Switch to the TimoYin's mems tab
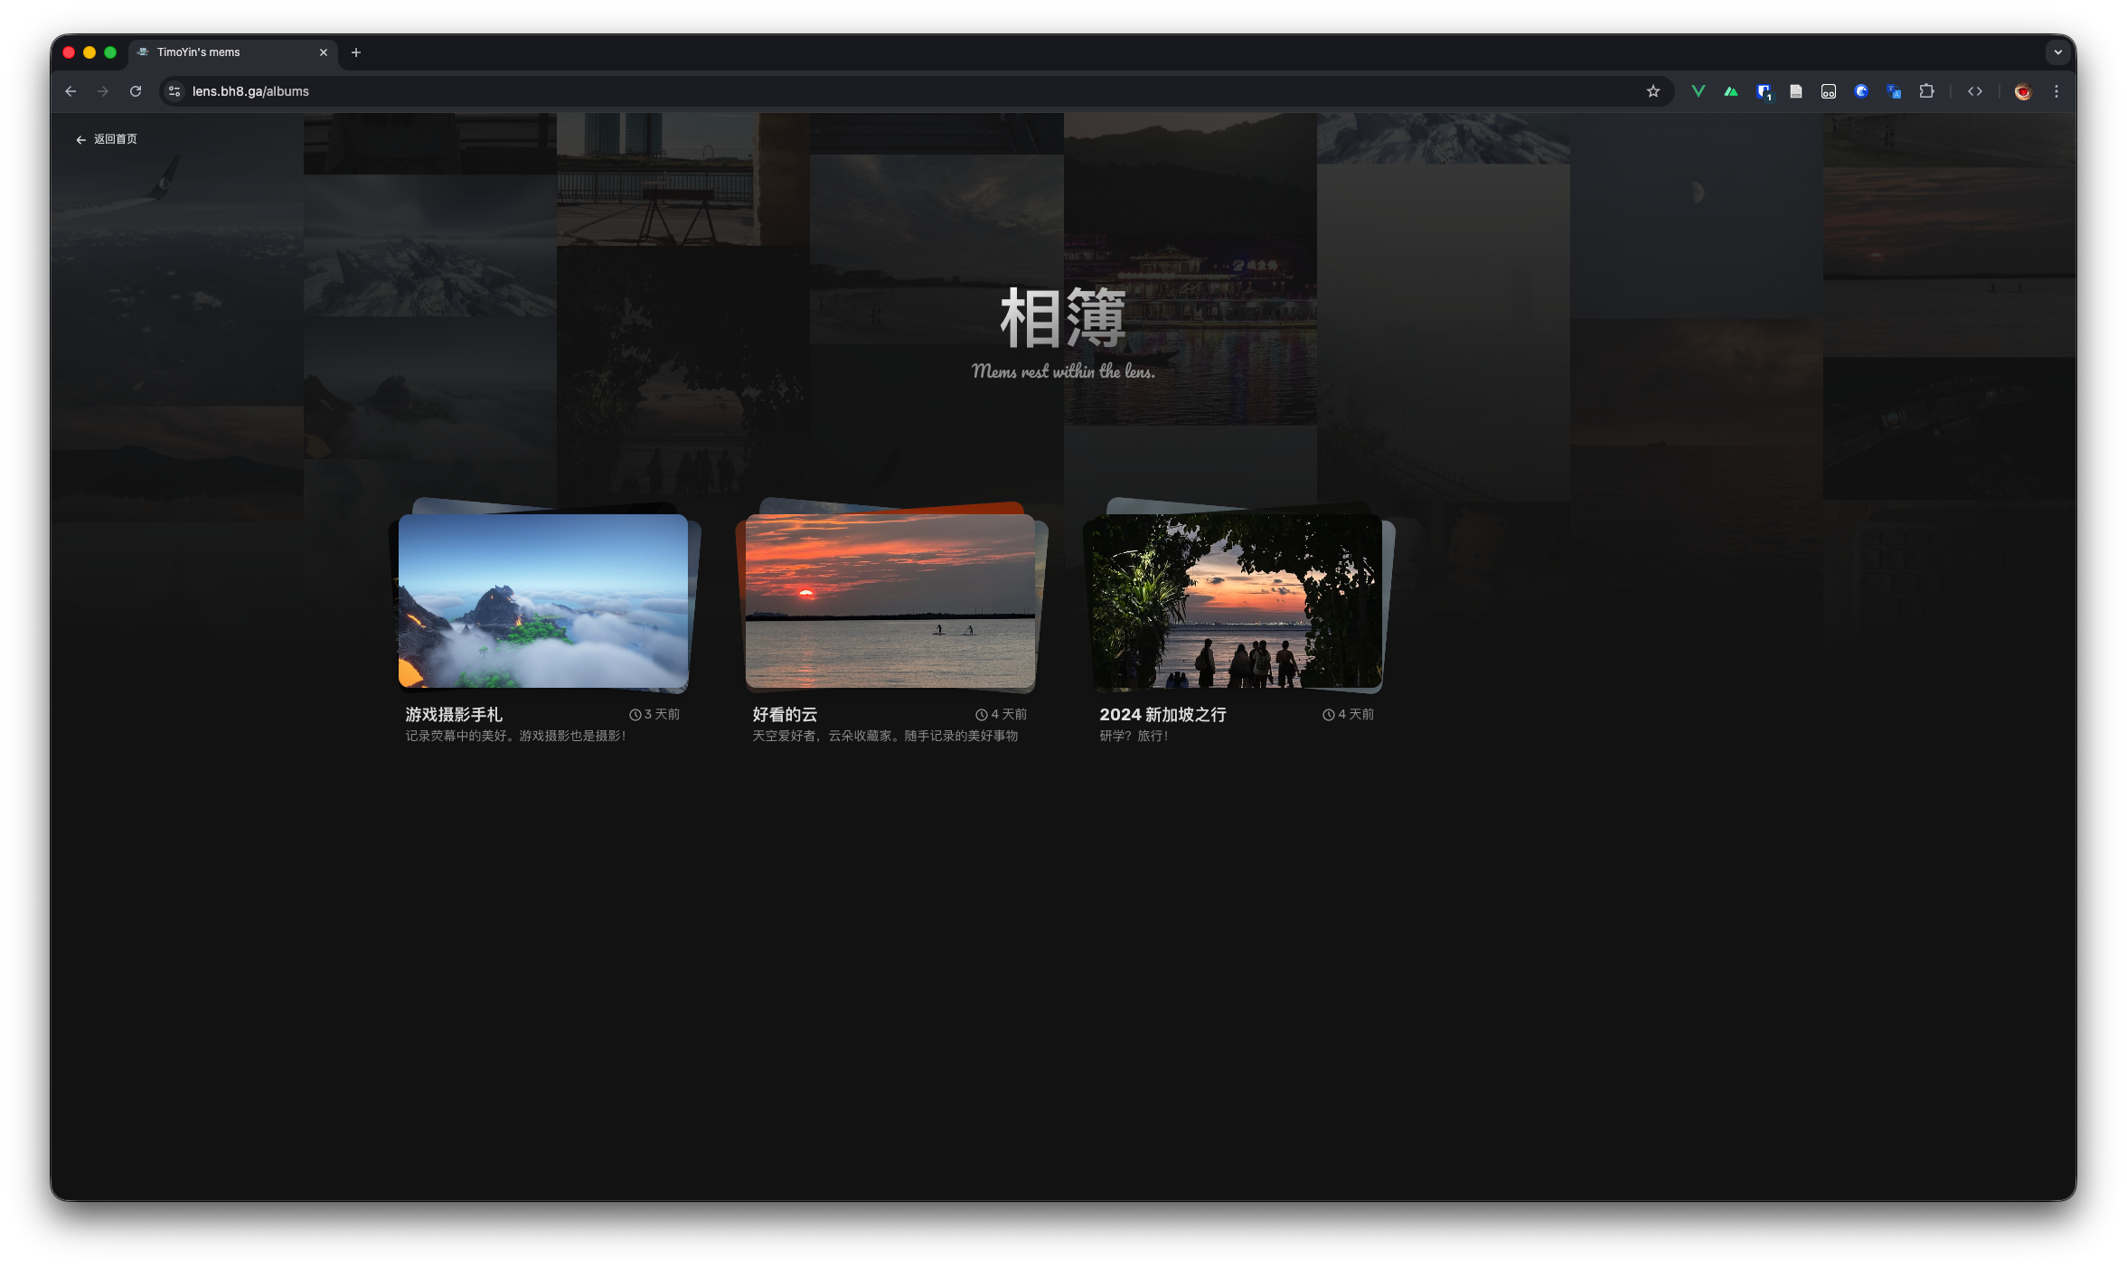Screen dimensions: 2127x1268 tap(226, 52)
